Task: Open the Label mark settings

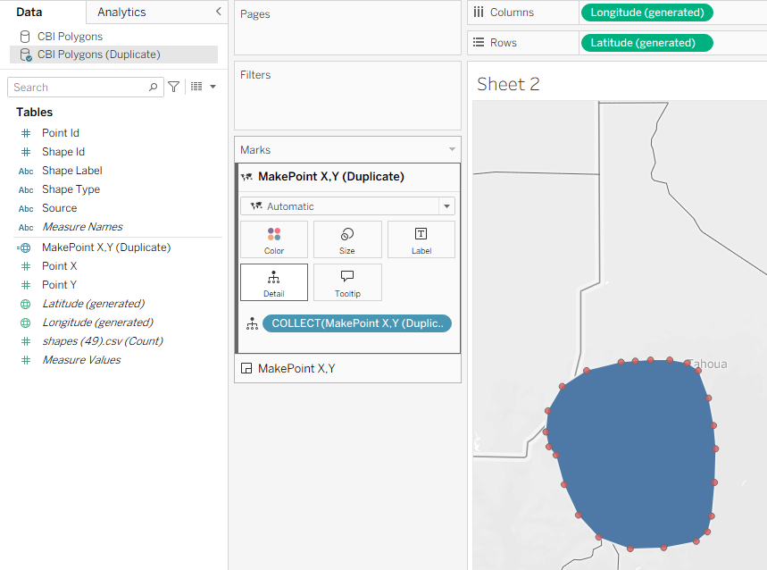Action: tap(421, 239)
